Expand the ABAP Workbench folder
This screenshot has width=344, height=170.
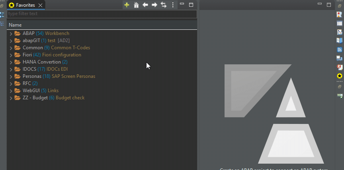(x=11, y=33)
